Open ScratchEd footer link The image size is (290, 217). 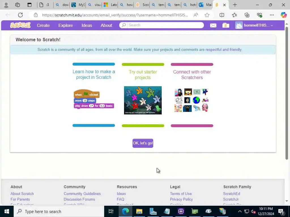coord(232,194)
